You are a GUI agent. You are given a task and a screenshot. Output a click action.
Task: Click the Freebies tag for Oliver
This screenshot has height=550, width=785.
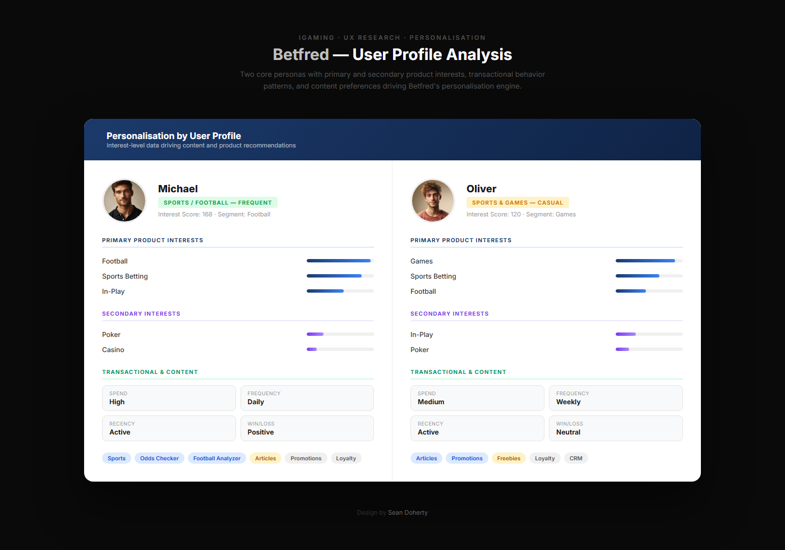tap(508, 458)
